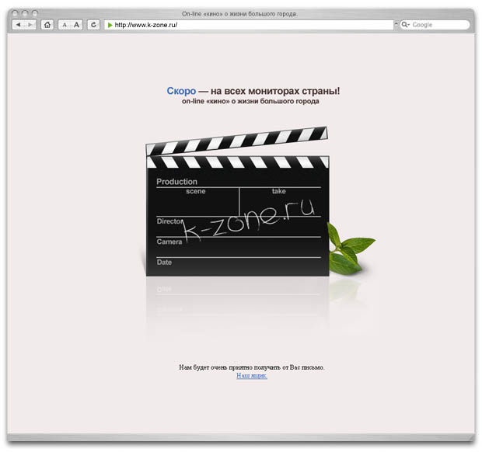Click the blue word 'Скоро'

coord(181,91)
